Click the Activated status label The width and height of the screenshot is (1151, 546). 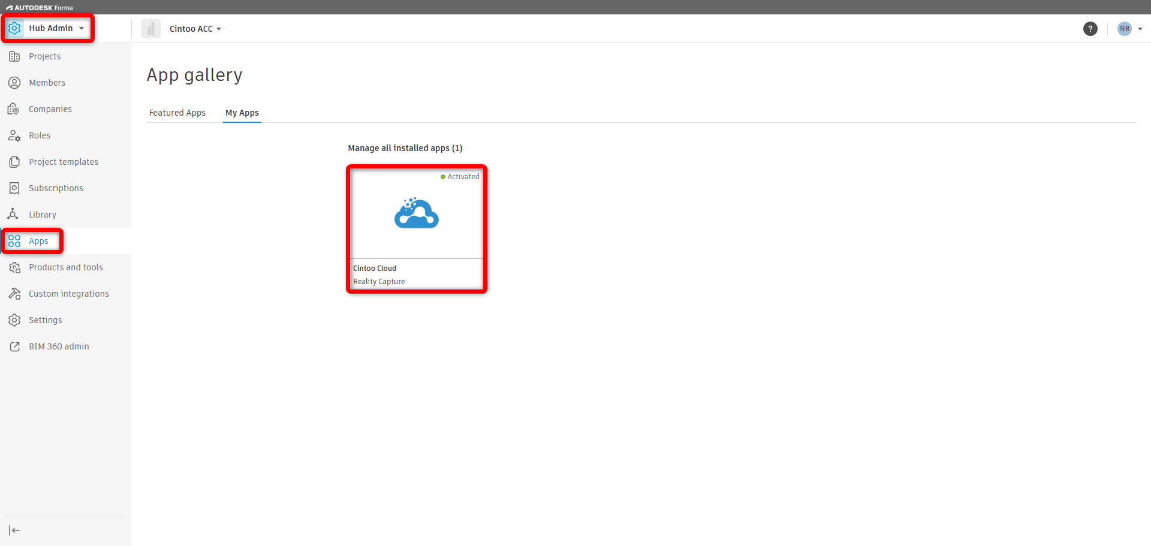(460, 177)
